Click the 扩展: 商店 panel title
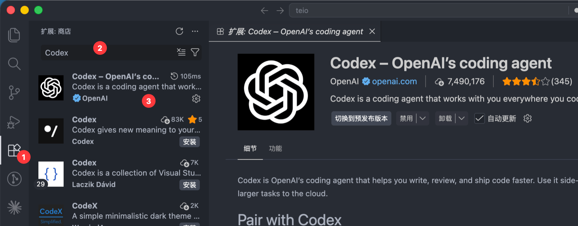The width and height of the screenshot is (578, 226). (x=56, y=31)
